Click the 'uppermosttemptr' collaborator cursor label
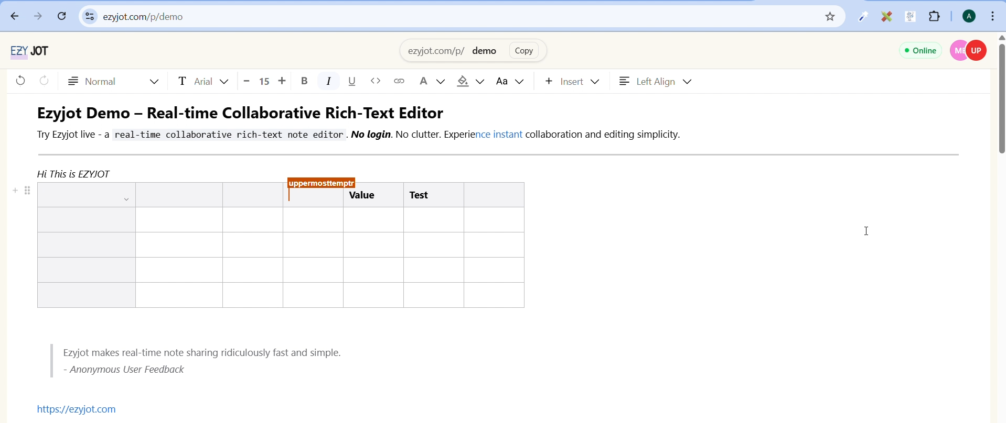Viewport: 1006px width, 423px height. click(322, 183)
